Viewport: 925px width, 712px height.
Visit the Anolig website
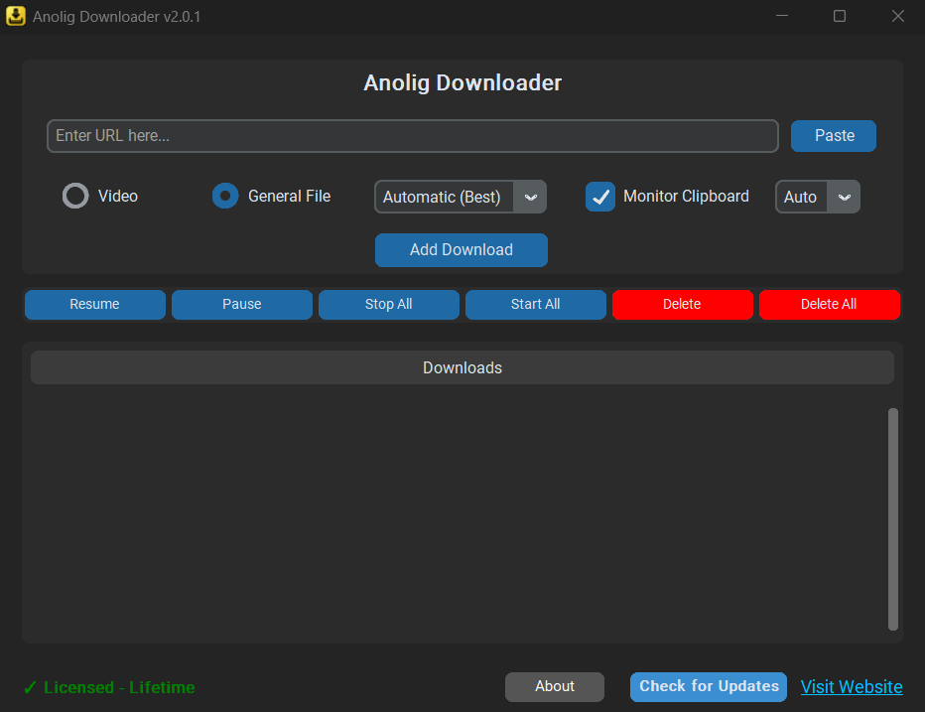coord(851,686)
